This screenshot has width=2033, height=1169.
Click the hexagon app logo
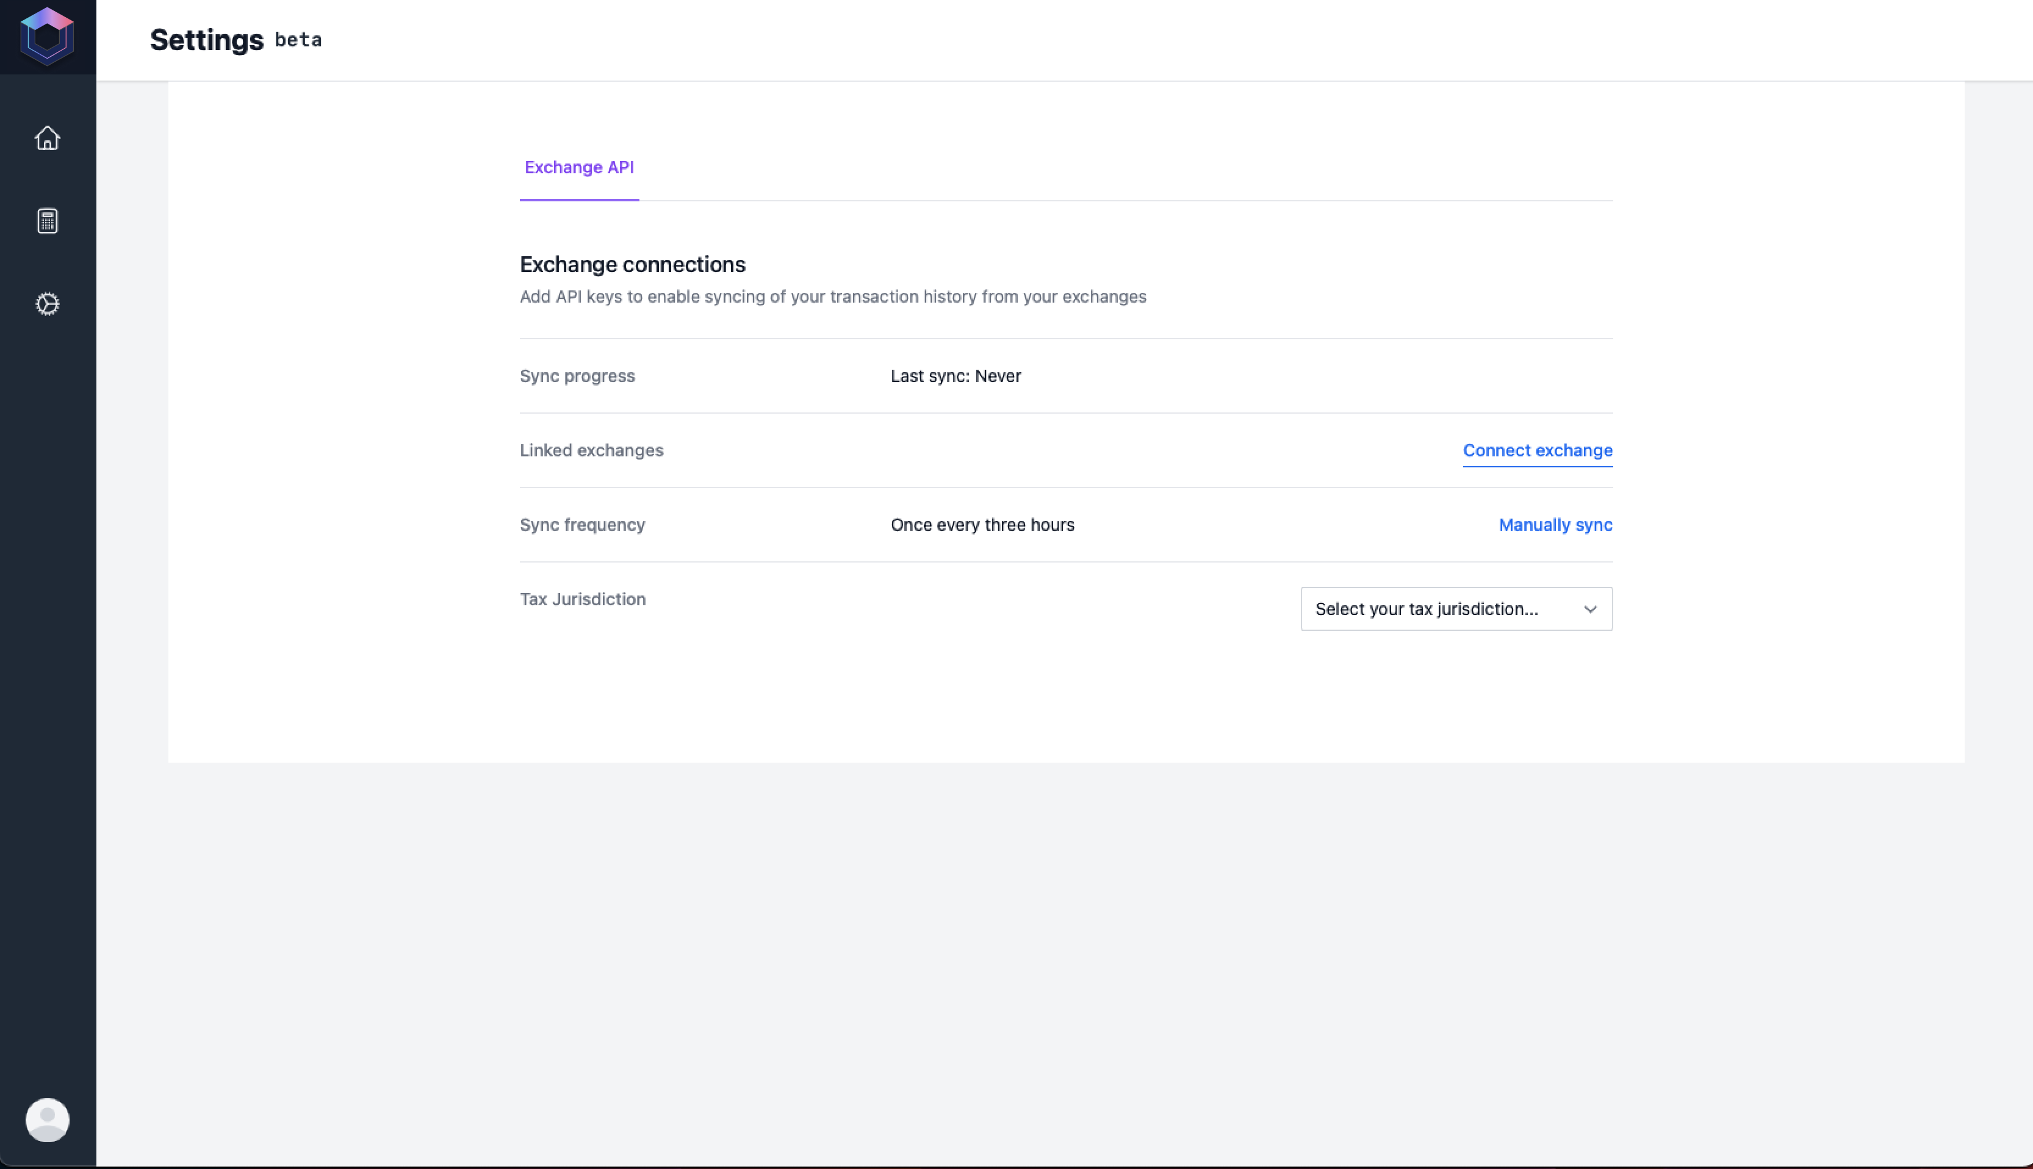pos(48,37)
